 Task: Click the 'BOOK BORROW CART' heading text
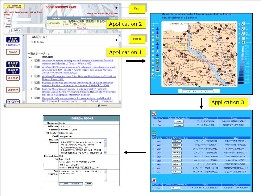coord(61,7)
